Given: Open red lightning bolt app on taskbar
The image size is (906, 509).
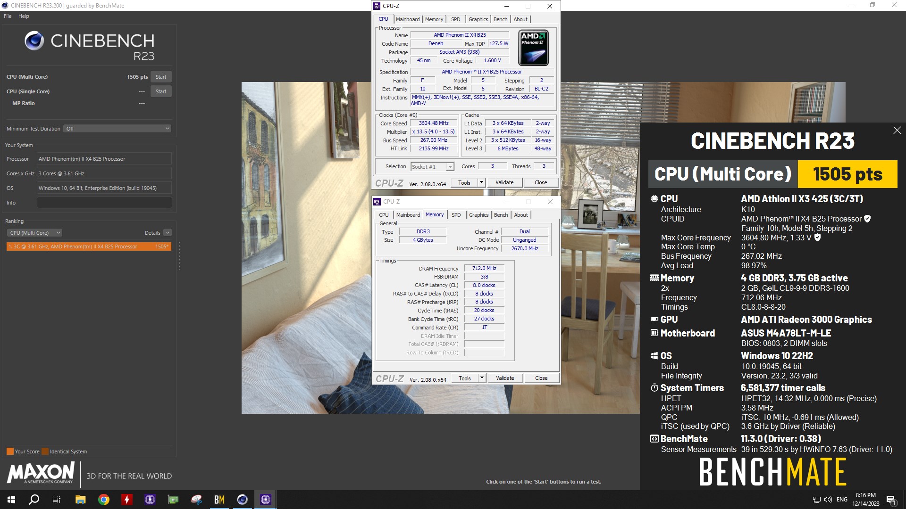Looking at the screenshot, I should [x=127, y=500].
